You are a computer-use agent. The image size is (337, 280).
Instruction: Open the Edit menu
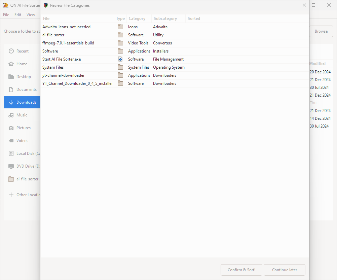(18, 15)
